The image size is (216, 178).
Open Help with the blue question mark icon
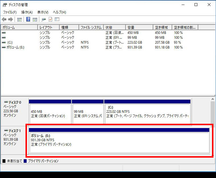pos(28,19)
